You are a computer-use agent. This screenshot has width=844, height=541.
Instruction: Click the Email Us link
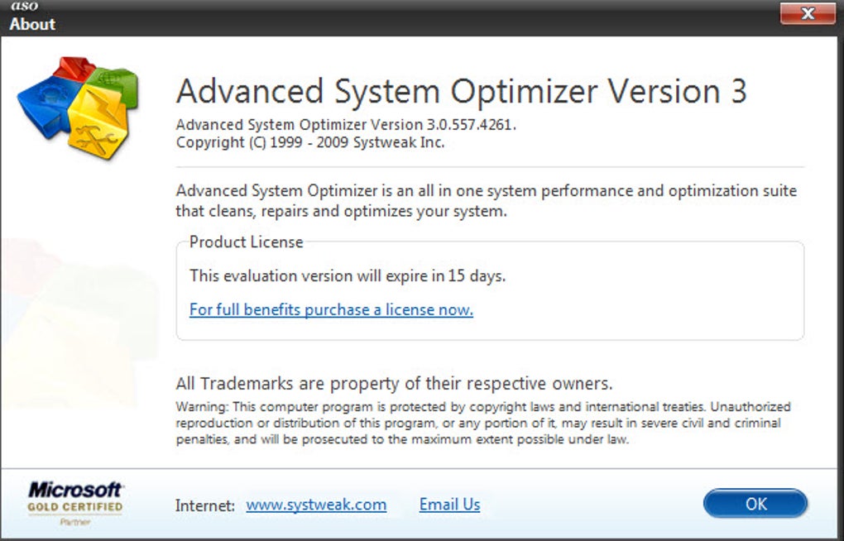(x=449, y=505)
